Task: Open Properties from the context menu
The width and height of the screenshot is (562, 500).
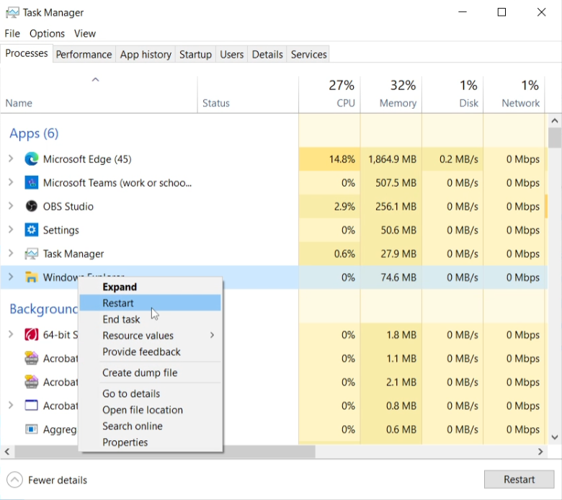Action: pos(150,442)
